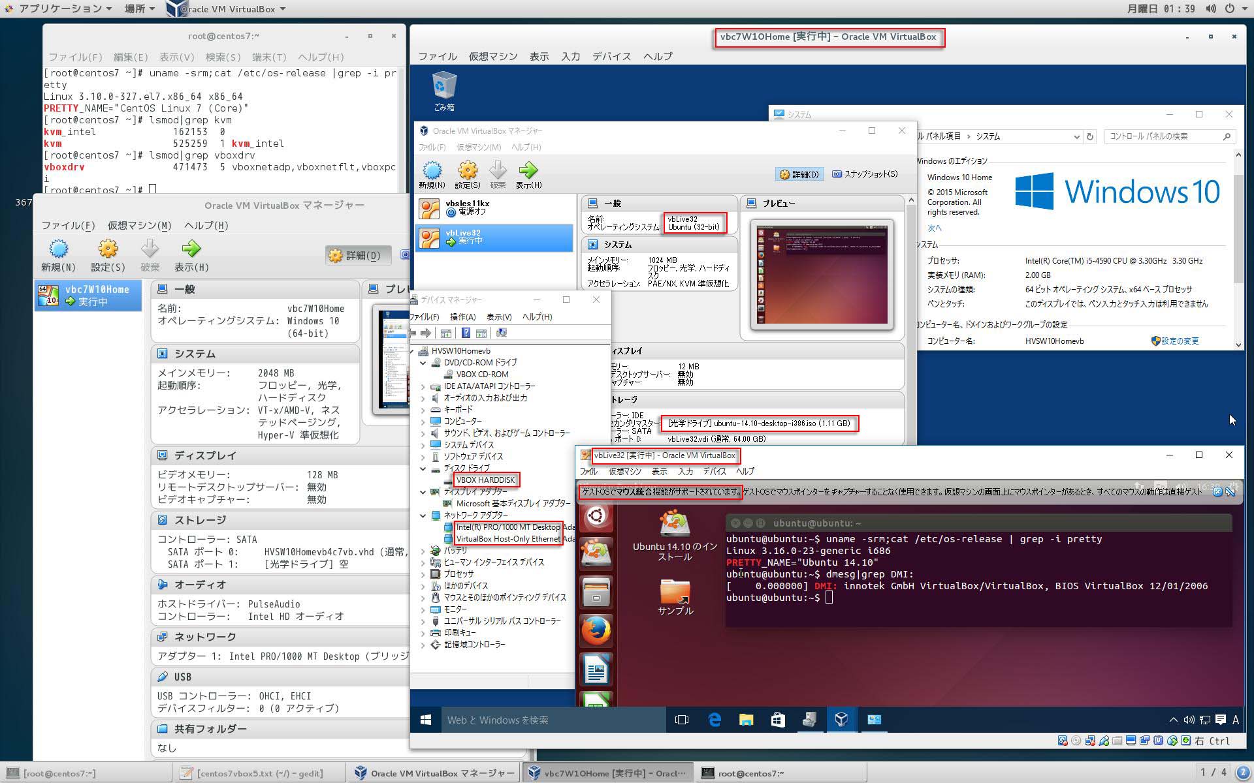Launch Firefox from Ubuntu launcher

[596, 631]
